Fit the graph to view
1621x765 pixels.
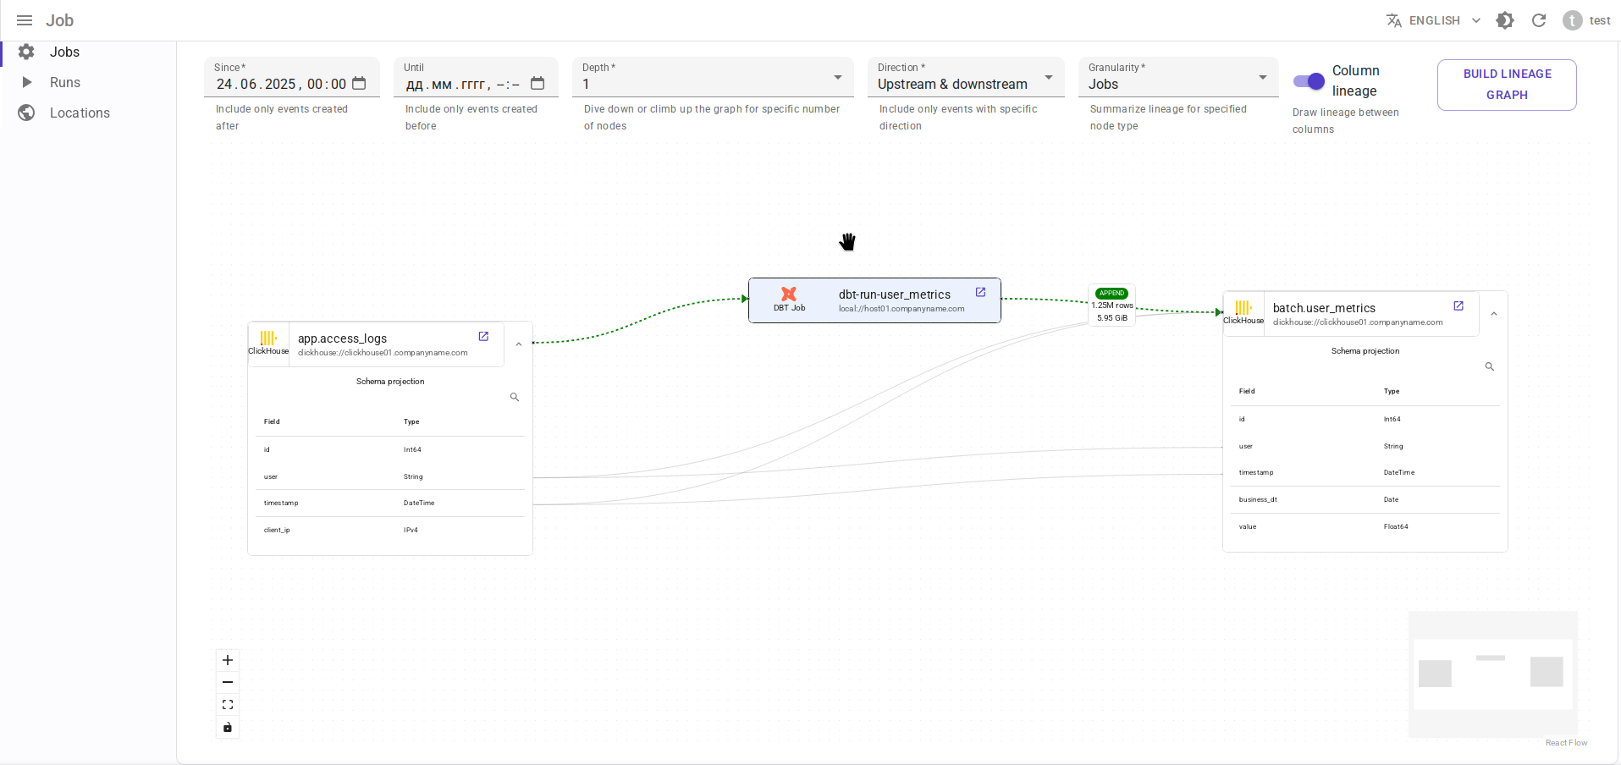pyautogui.click(x=228, y=705)
